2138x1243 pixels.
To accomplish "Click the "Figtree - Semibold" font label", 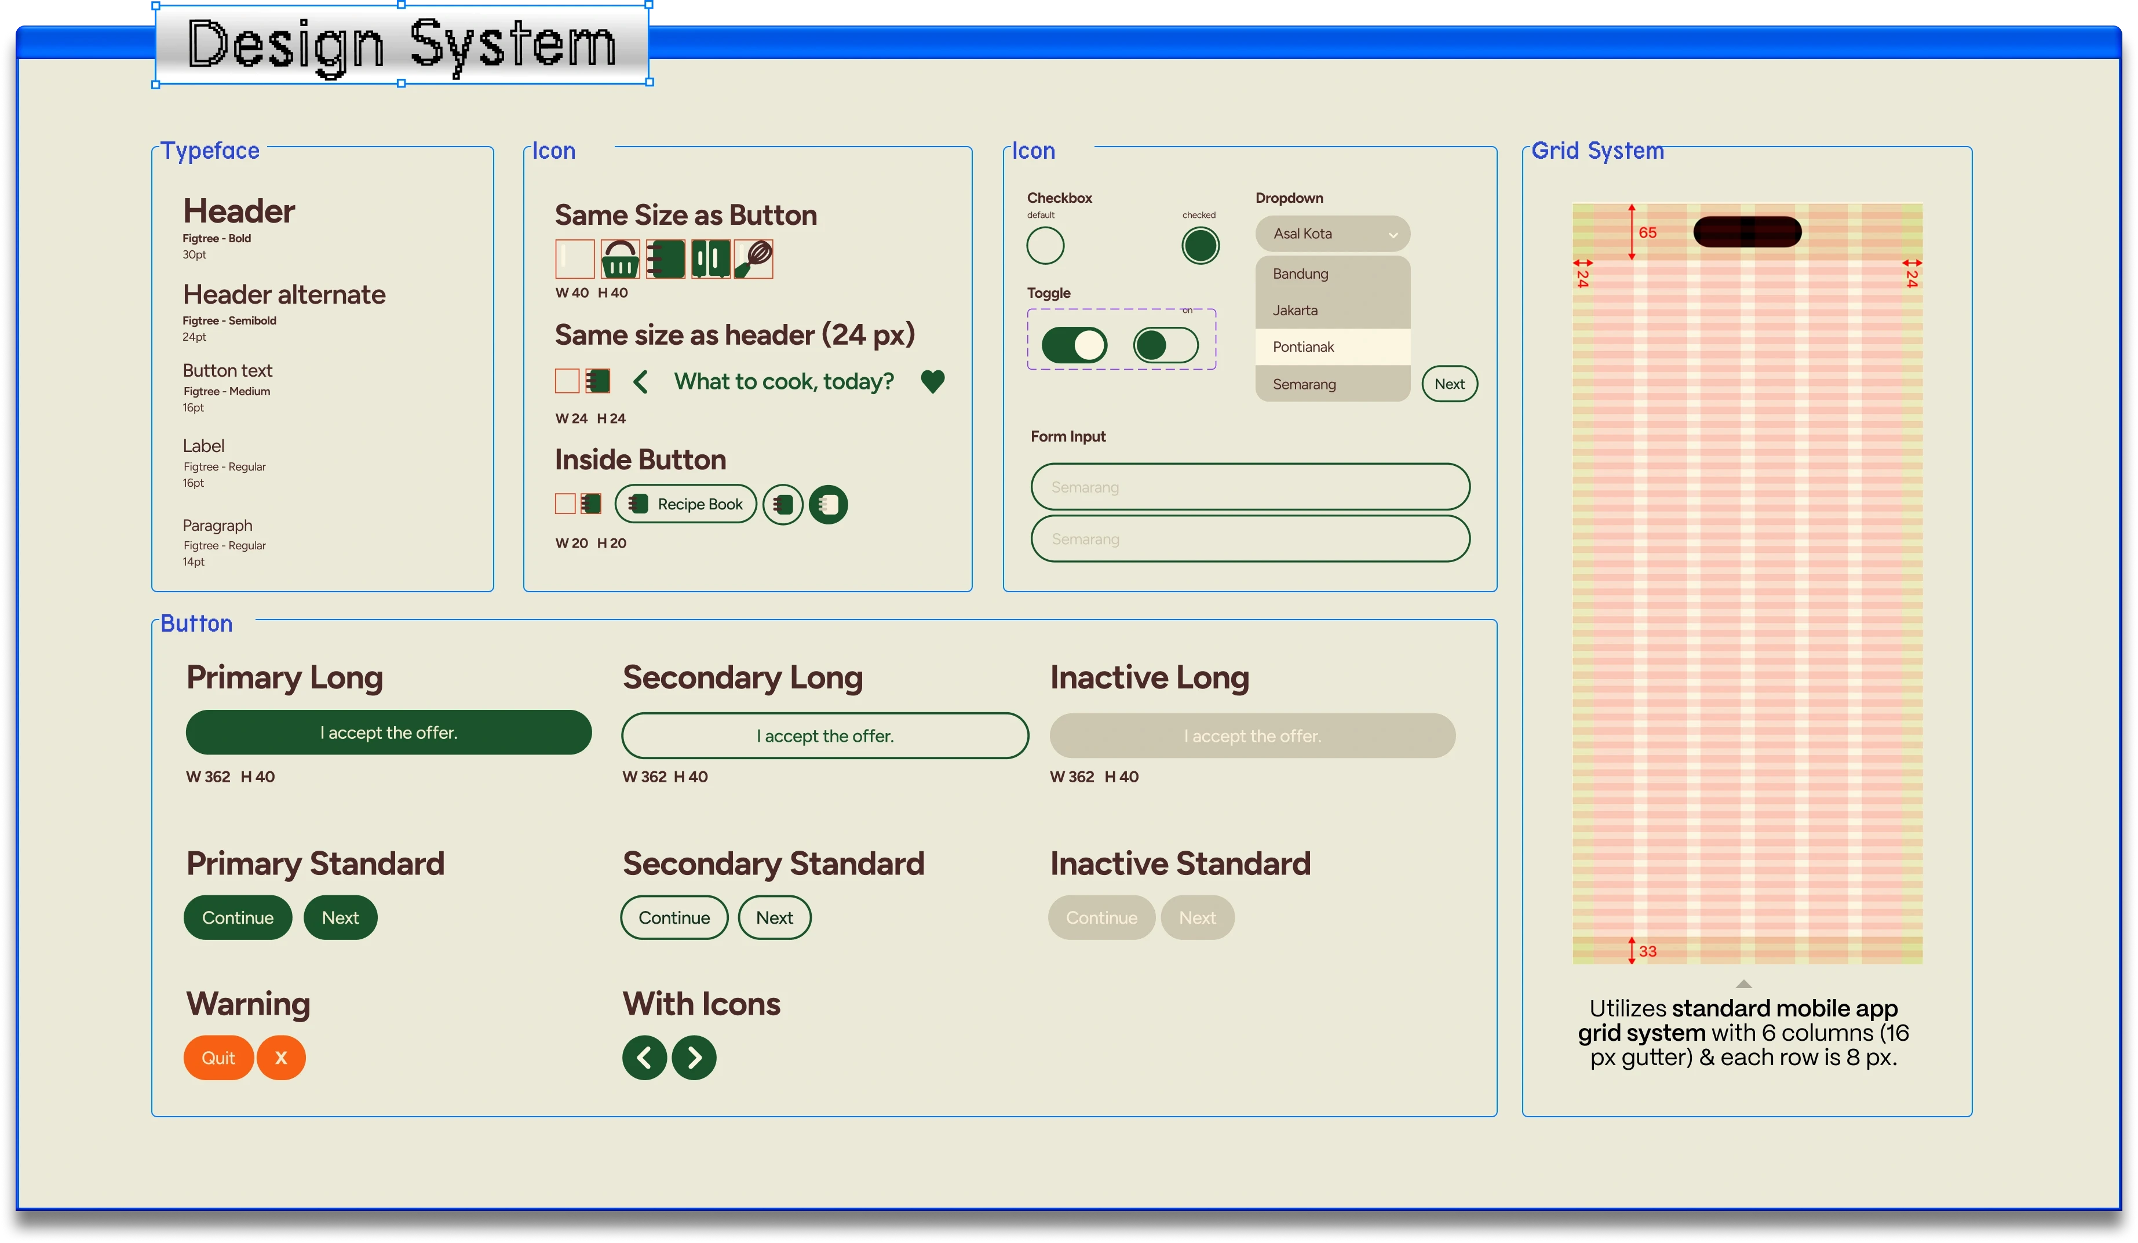I will coord(230,320).
